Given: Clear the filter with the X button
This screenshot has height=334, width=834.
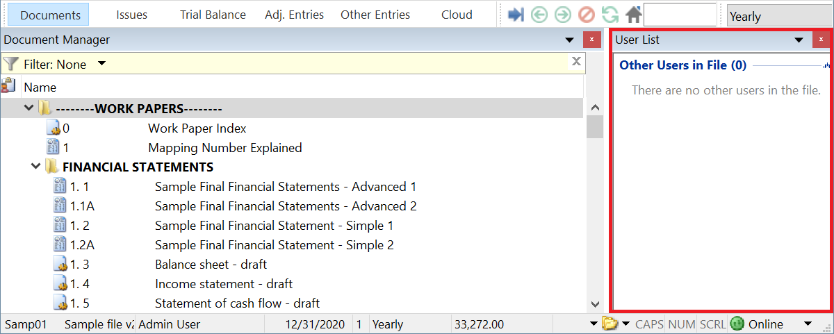Looking at the screenshot, I should pyautogui.click(x=575, y=62).
